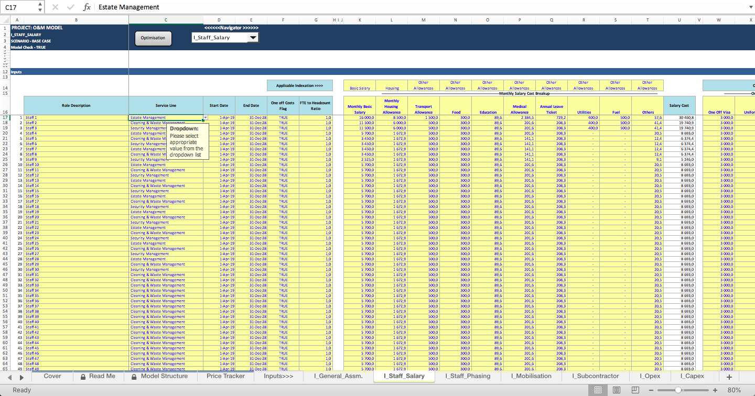Click the 'Applicable Indexation >>>>' cell
Image resolution: width=755 pixels, height=396 pixels.
pos(300,85)
